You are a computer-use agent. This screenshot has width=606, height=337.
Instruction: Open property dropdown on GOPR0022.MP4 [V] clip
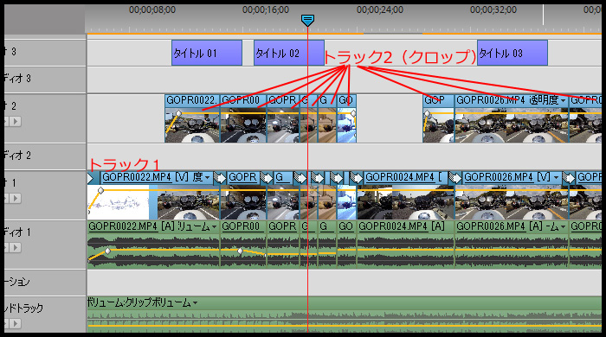208,178
